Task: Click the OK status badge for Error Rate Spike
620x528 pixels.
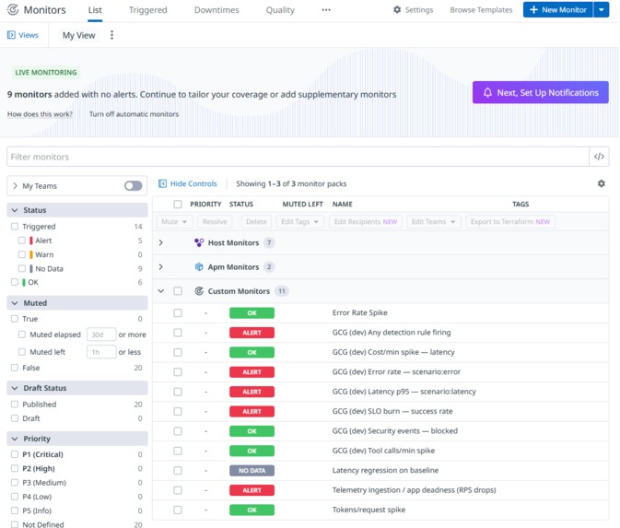Action: (252, 313)
